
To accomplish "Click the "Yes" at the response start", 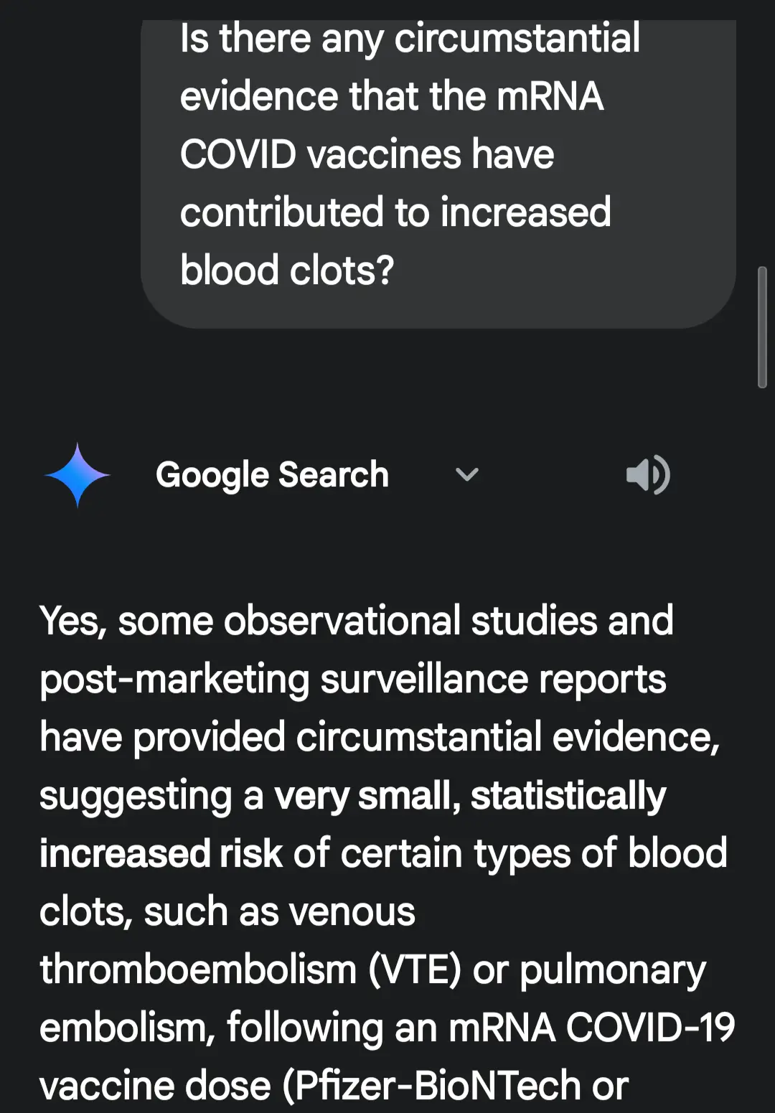I will tap(72, 621).
